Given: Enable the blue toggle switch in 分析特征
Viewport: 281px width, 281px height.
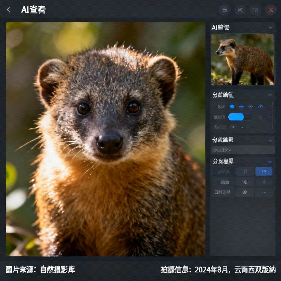Looking at the screenshot, I should pyautogui.click(x=237, y=117).
